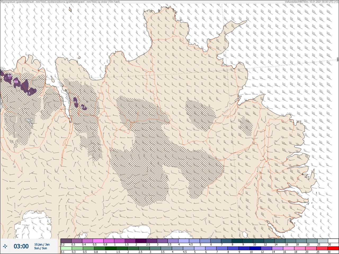This screenshot has height=254, width=339.
Task: Select dark green bottom legend swatch between 1 and 1.5
Action: 111,248
